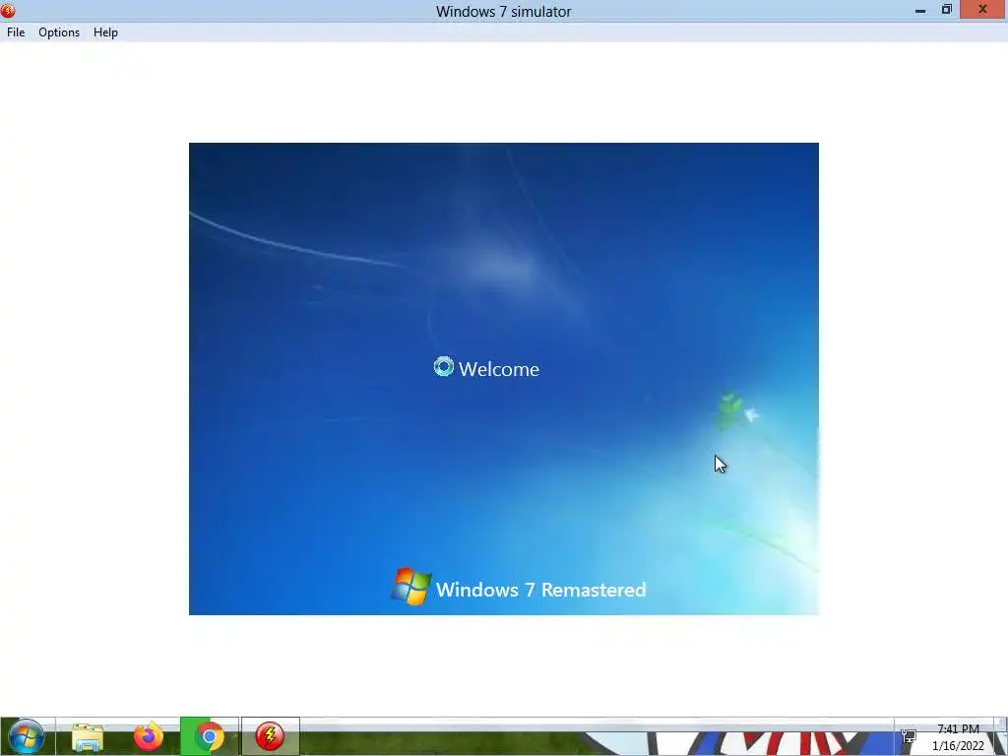Click the network tray icon
The width and height of the screenshot is (1008, 756).
[x=909, y=736]
